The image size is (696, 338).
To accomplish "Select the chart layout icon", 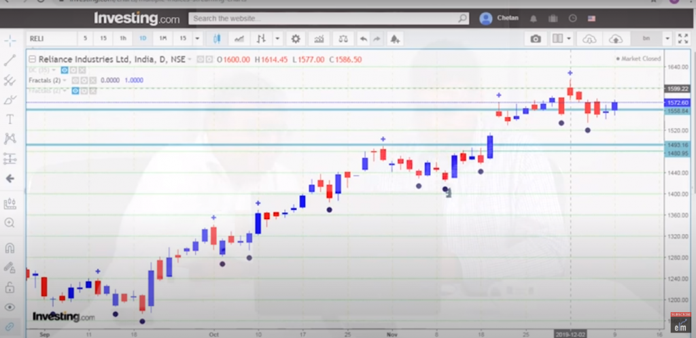I will (x=557, y=39).
